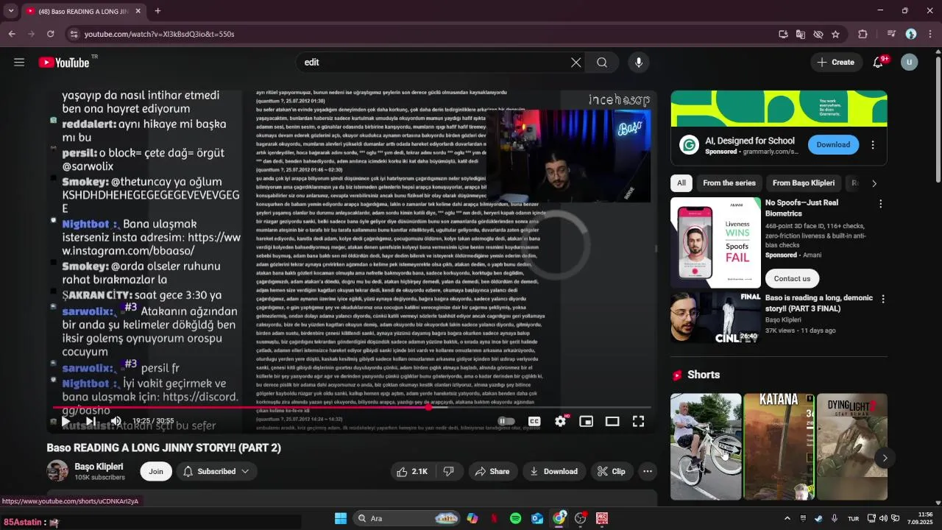Click Contact us on the Amani ad
The width and height of the screenshot is (942, 530).
coord(792,278)
